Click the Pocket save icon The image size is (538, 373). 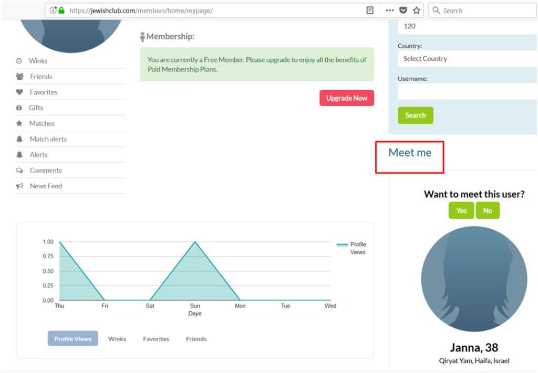point(403,10)
